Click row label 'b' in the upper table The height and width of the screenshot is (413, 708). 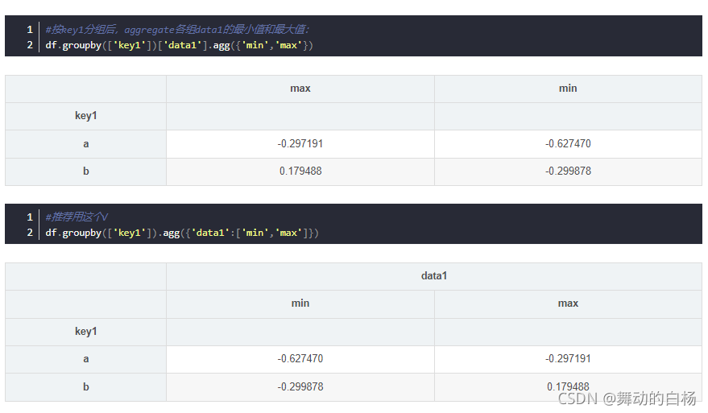point(86,171)
